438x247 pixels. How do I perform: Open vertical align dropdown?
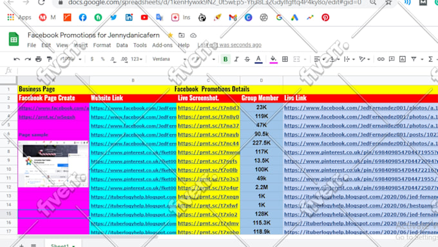(x=335, y=59)
